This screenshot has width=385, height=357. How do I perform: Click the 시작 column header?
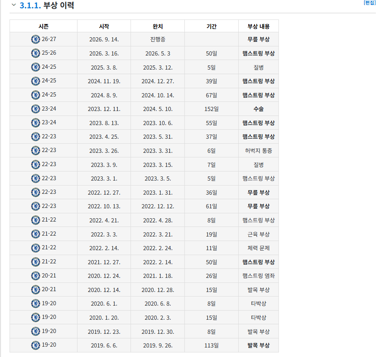tap(104, 26)
